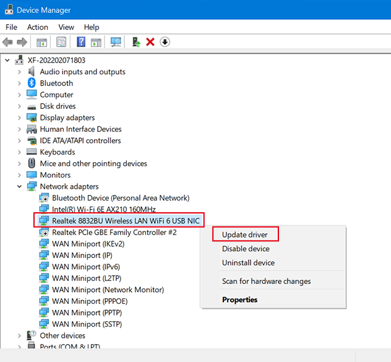The height and width of the screenshot is (362, 391).
Task: Click the Audio inputs and outputs speaker icon
Action: [x=32, y=72]
